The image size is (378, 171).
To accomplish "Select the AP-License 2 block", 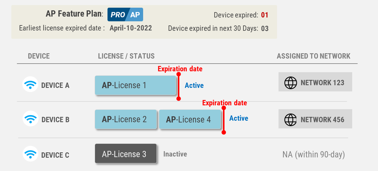I will coord(126,119).
